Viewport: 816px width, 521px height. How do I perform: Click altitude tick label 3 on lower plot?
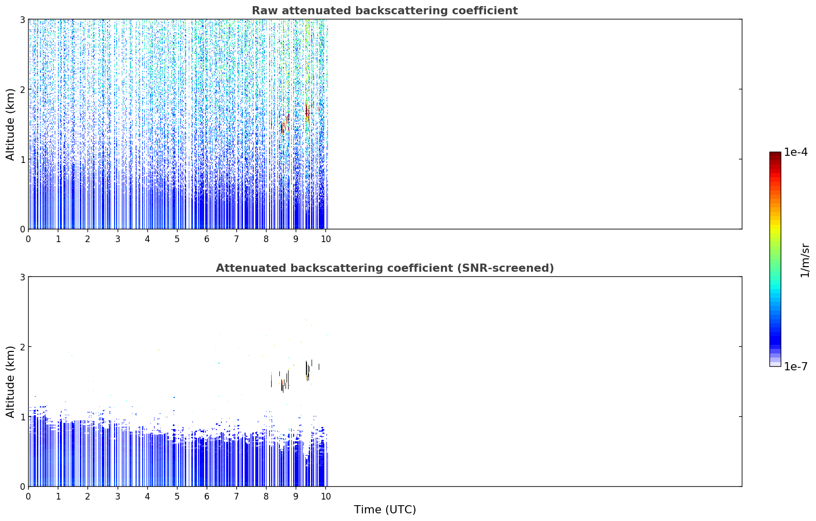click(23, 277)
